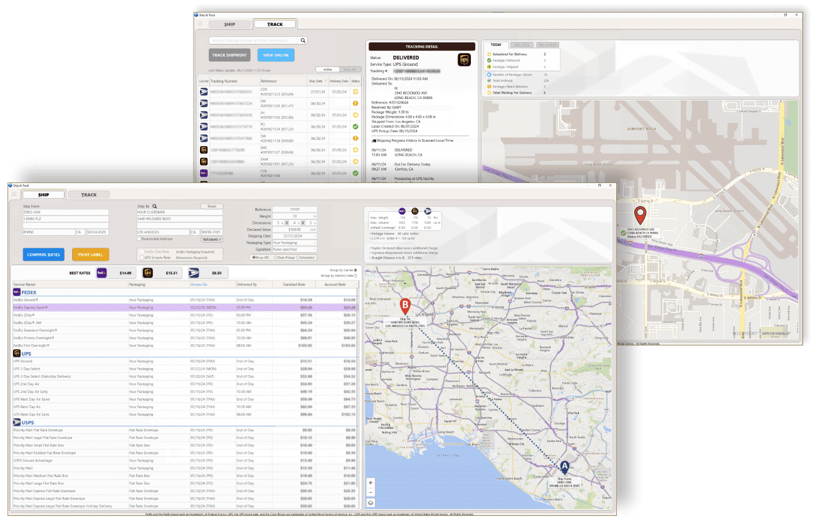The image size is (815, 526).
Task: Open Signature dropdown
Action: [x=295, y=250]
